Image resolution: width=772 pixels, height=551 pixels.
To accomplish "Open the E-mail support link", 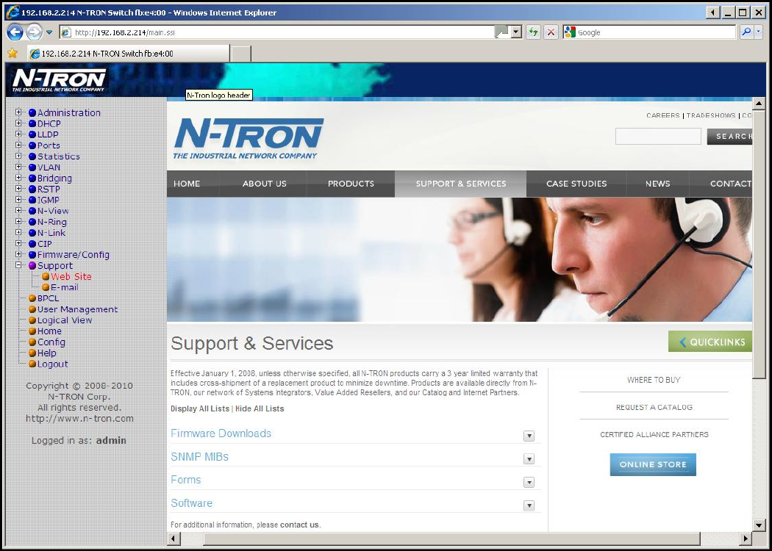I will point(65,287).
